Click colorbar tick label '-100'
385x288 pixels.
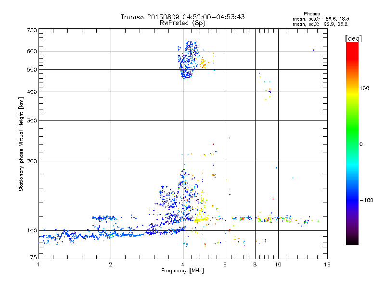point(366,200)
